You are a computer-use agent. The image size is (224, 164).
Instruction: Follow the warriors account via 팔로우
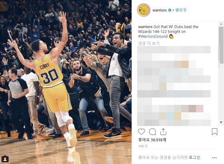point(181,10)
